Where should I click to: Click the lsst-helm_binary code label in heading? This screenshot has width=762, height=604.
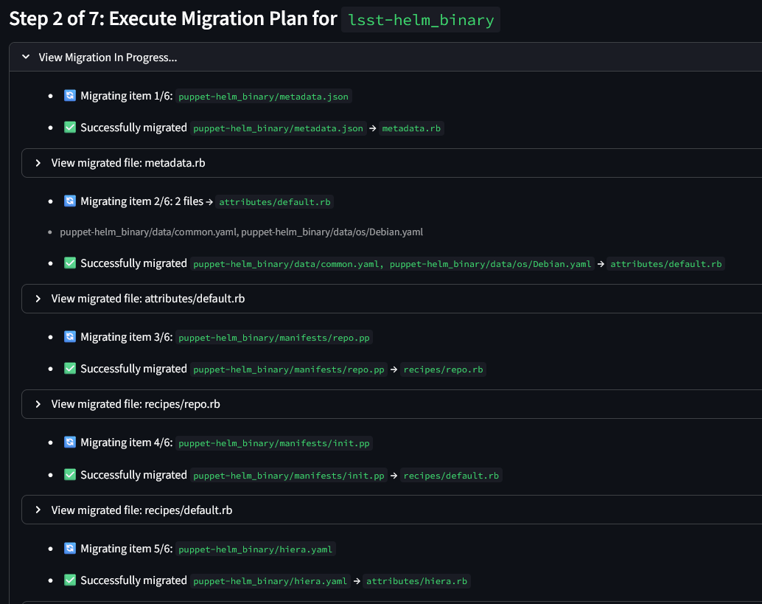coord(420,19)
